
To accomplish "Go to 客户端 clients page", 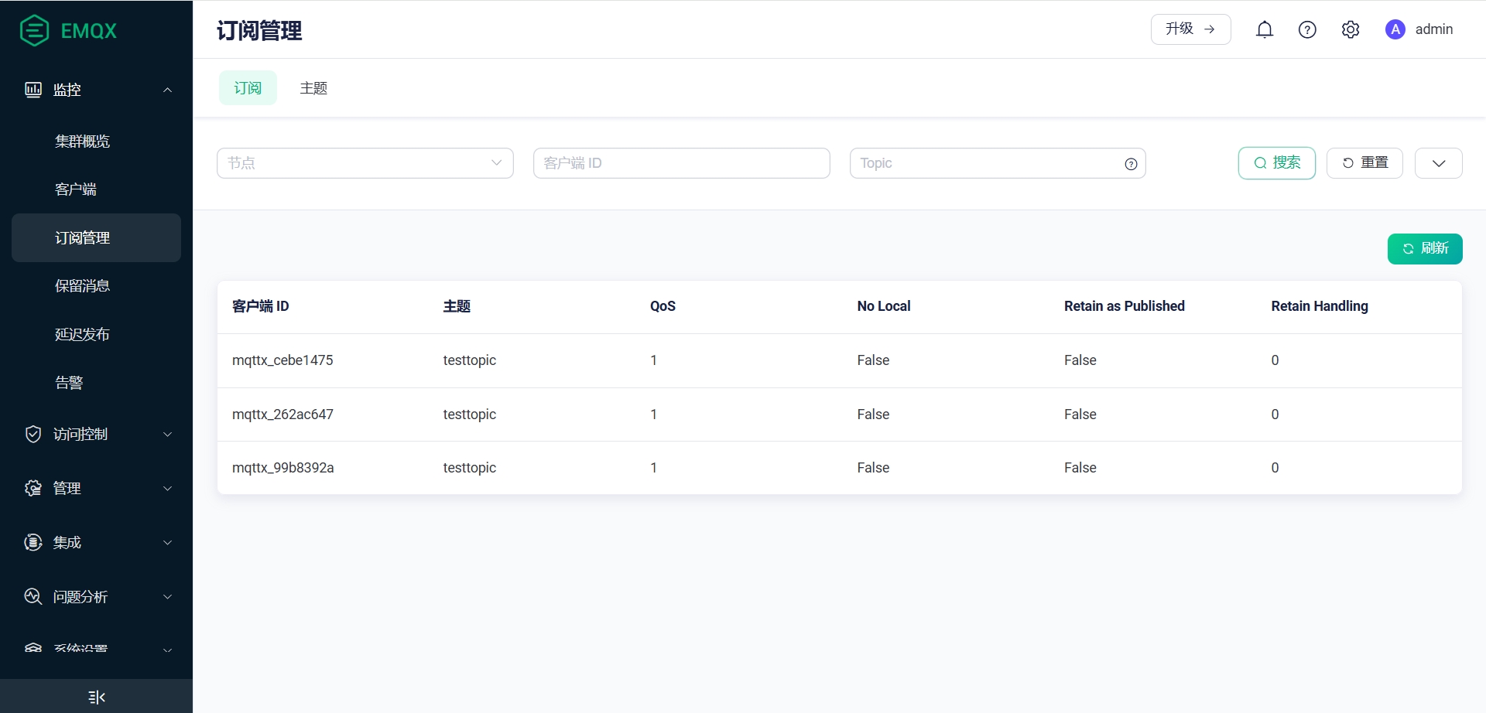I will click(76, 189).
